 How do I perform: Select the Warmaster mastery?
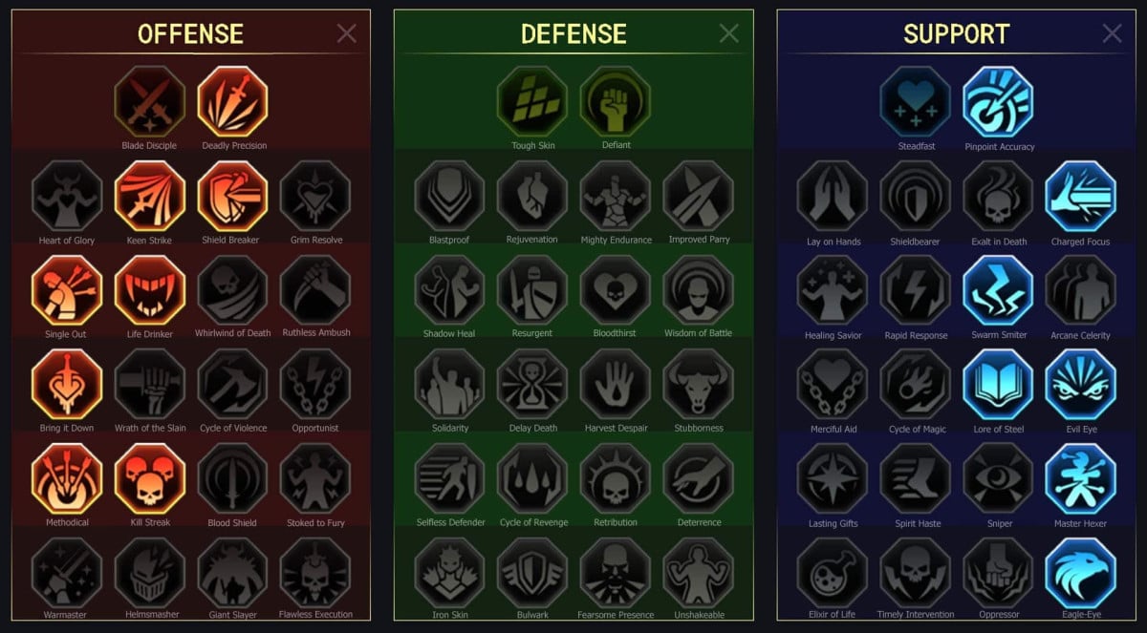[67, 573]
